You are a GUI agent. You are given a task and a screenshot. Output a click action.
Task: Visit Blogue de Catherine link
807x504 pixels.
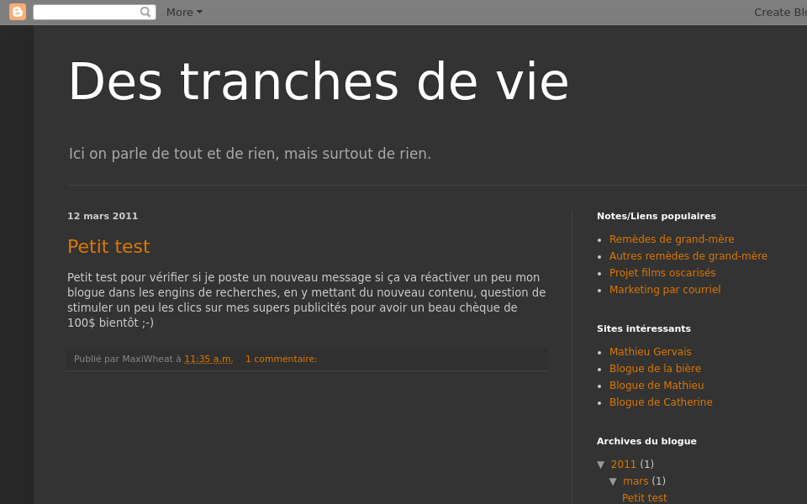coord(661,402)
